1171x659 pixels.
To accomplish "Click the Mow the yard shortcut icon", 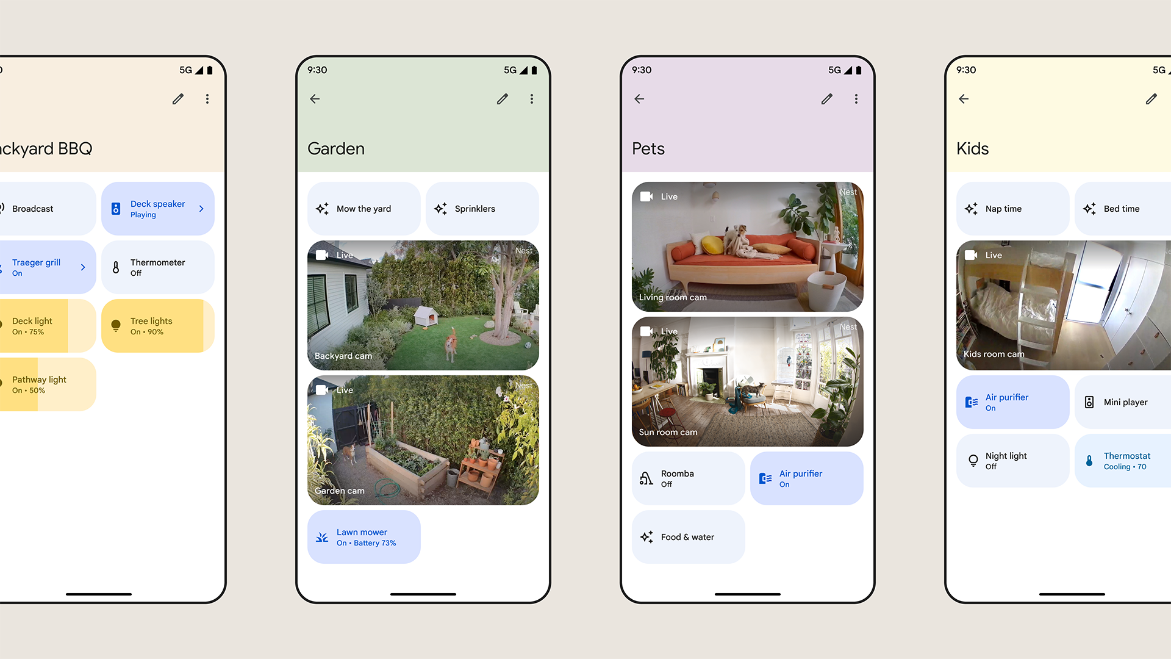I will [x=323, y=209].
